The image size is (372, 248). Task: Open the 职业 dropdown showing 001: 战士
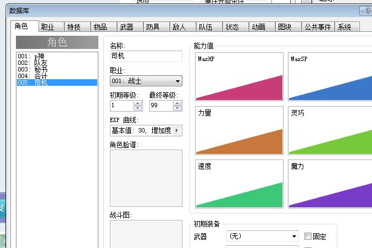click(146, 81)
